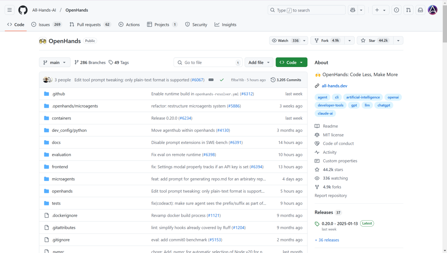This screenshot has height=253, width=447.
Task: Switch to the Security tab
Action: click(196, 24)
